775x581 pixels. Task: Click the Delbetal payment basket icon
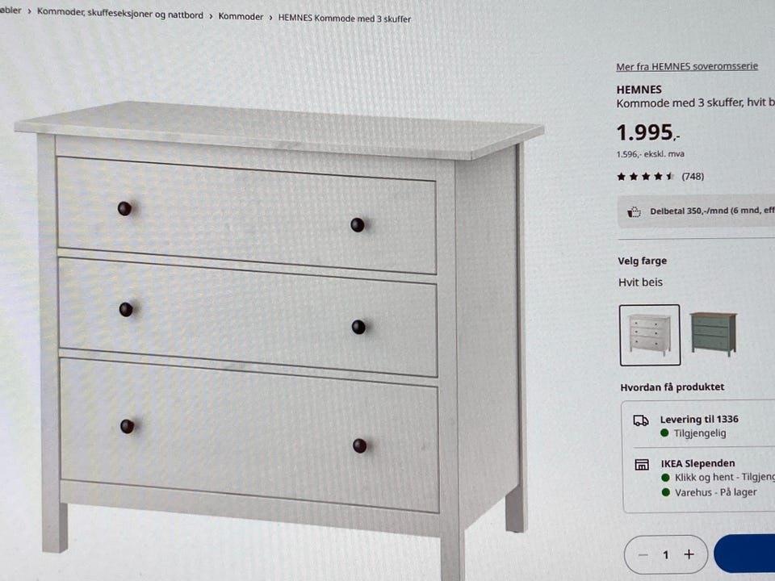[634, 212]
